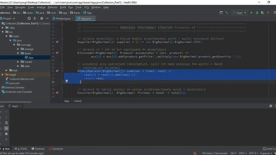276x155 pixels.
Task: Expand the stats package
Action: (18, 66)
